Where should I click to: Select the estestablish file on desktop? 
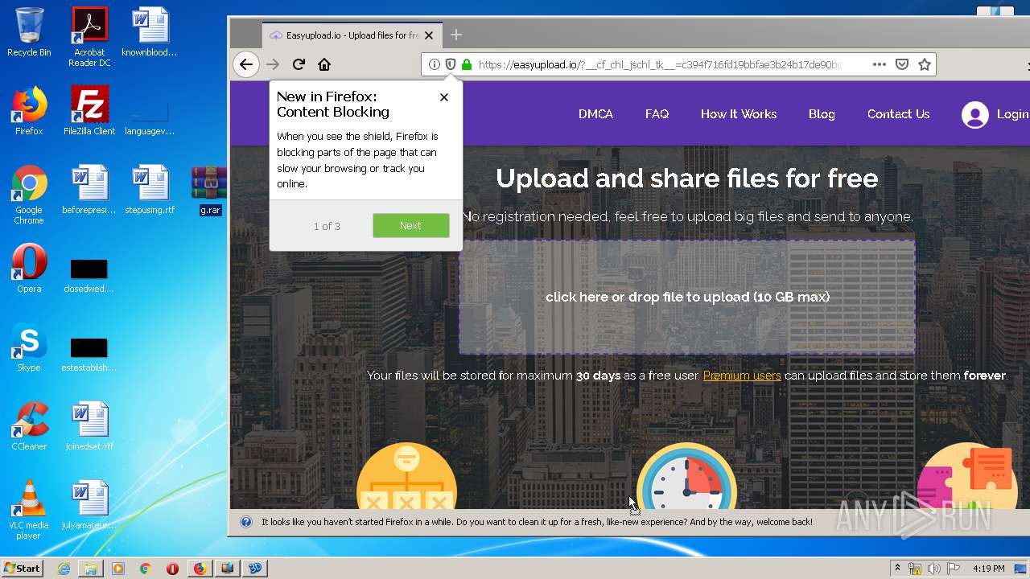click(89, 354)
